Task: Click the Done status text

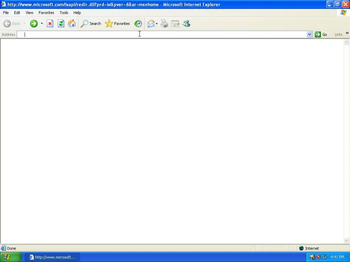Action: pyautogui.click(x=11, y=248)
